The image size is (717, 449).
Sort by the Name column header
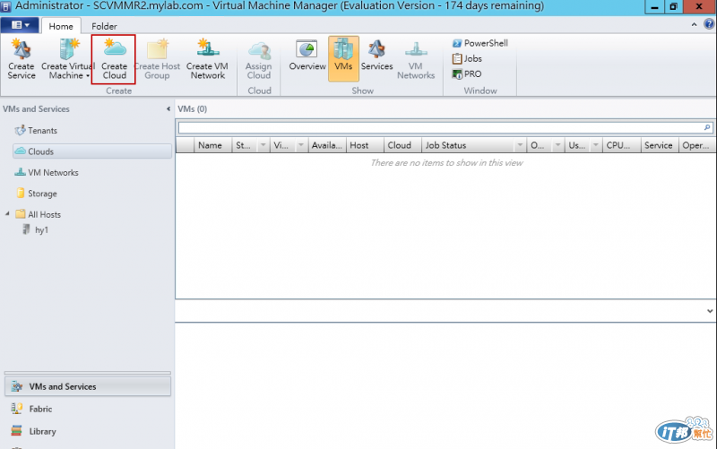[213, 145]
